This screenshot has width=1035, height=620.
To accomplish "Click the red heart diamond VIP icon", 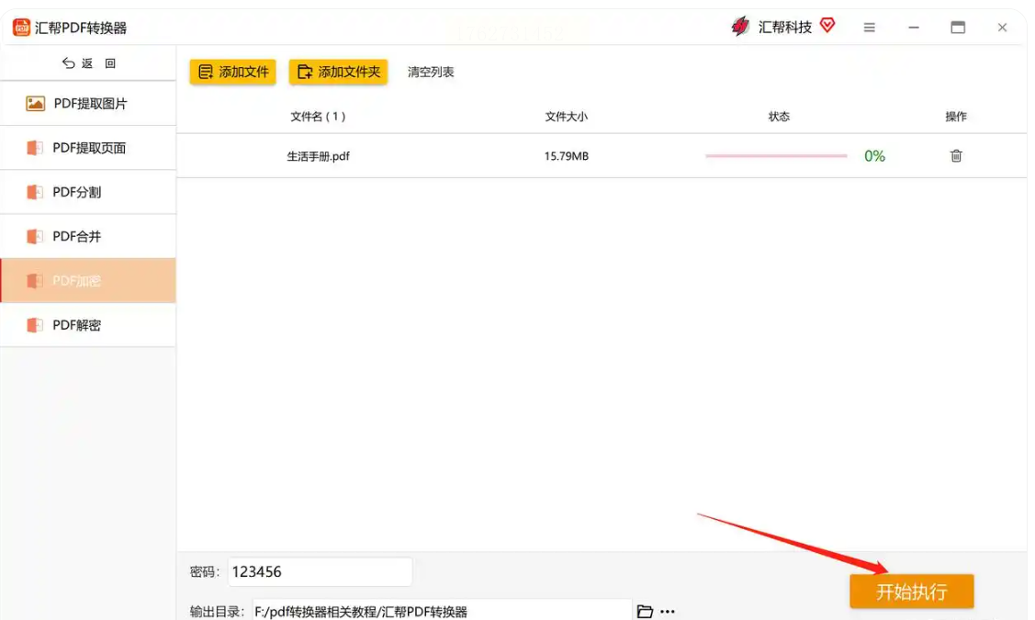I will coord(827,26).
